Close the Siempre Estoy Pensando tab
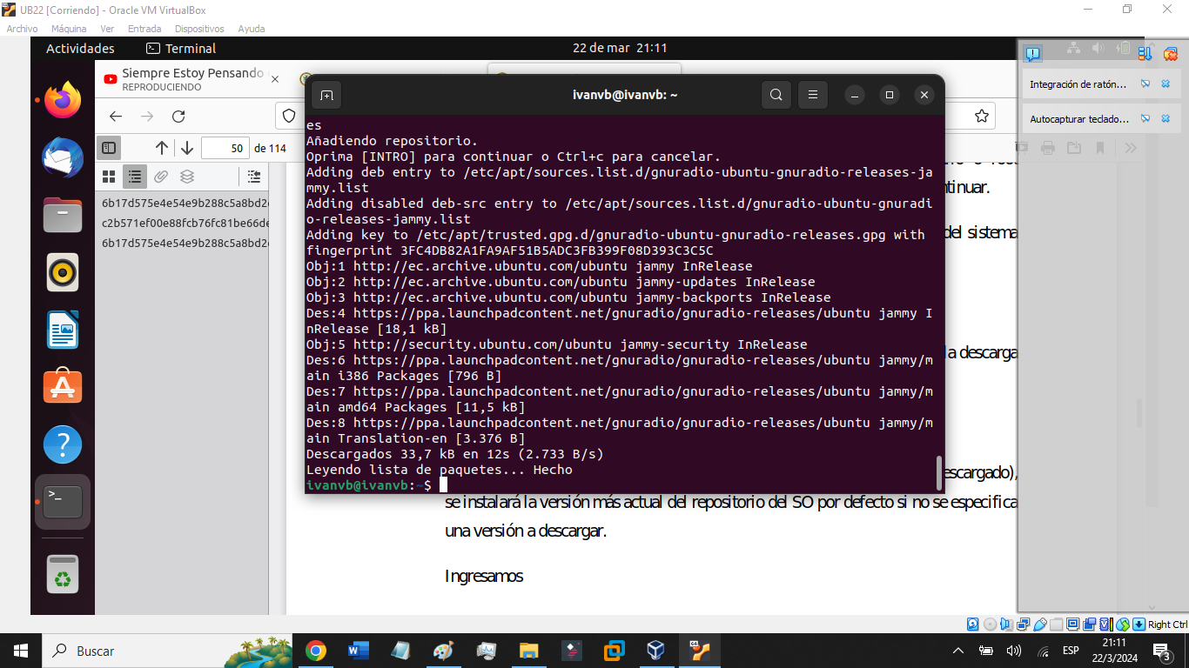 [275, 79]
